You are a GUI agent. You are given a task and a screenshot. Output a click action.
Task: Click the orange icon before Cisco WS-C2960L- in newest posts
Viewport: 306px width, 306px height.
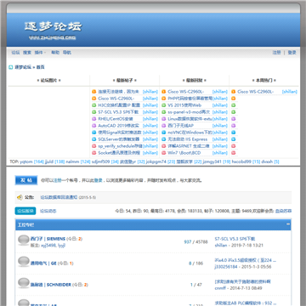pos(94,99)
